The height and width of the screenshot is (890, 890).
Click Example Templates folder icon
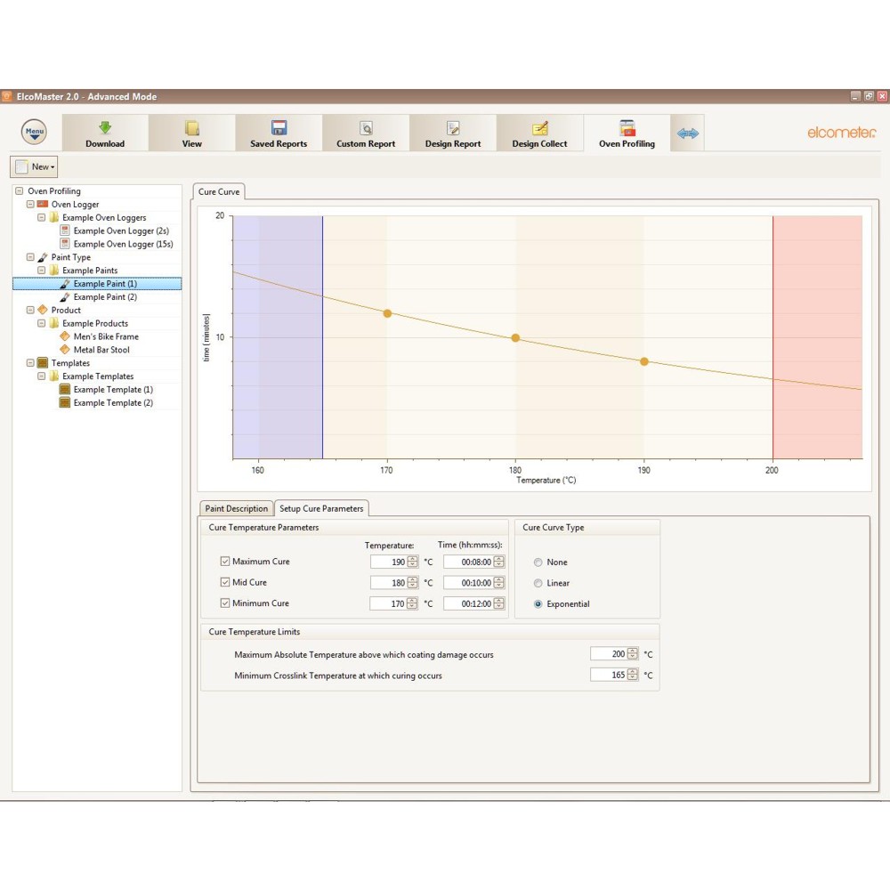click(54, 376)
